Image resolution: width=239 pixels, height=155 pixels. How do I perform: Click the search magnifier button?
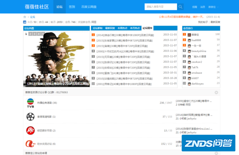pos(180,7)
